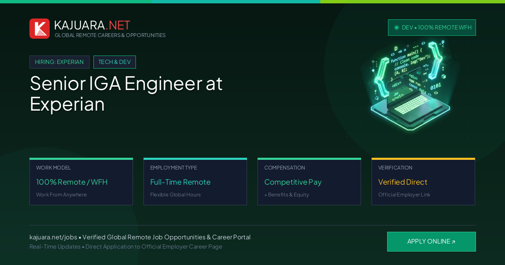Click the APPLY ONLINE button
Viewport: 505px width, 265px height.
[x=431, y=241]
